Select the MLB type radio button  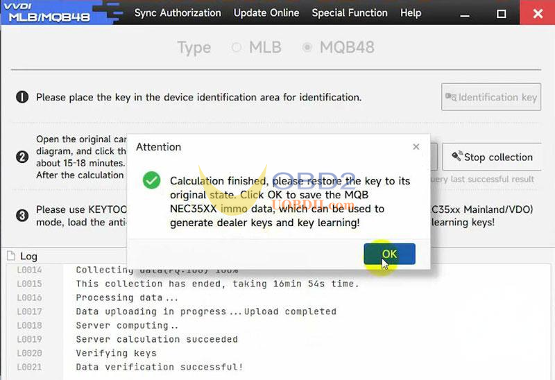tap(237, 47)
